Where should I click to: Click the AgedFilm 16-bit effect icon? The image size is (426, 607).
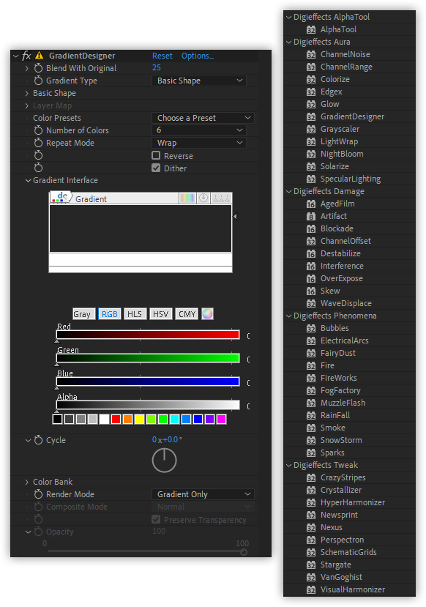coord(311,204)
